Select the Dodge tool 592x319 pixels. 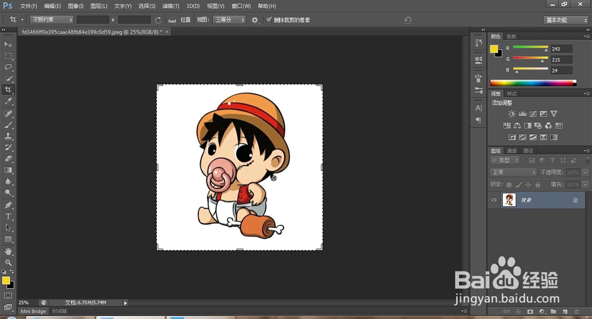tap(8, 193)
